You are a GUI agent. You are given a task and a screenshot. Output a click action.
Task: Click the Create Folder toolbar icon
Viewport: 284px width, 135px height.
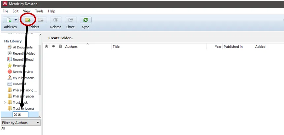[x=28, y=20]
